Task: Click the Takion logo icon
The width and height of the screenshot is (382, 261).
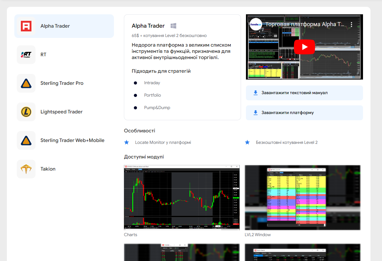Action: (x=26, y=169)
